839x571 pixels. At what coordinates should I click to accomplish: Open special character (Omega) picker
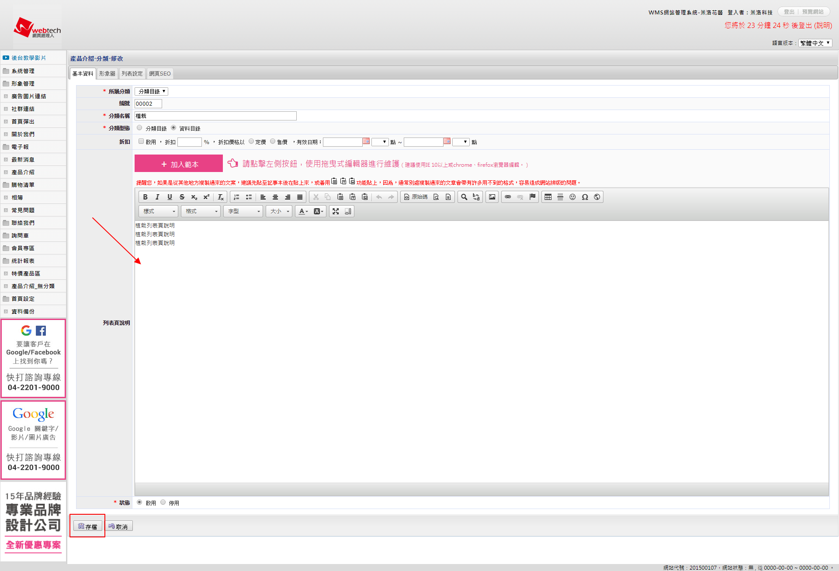tap(585, 197)
